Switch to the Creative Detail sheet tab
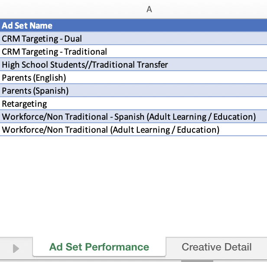The image size is (267, 262). (x=216, y=247)
